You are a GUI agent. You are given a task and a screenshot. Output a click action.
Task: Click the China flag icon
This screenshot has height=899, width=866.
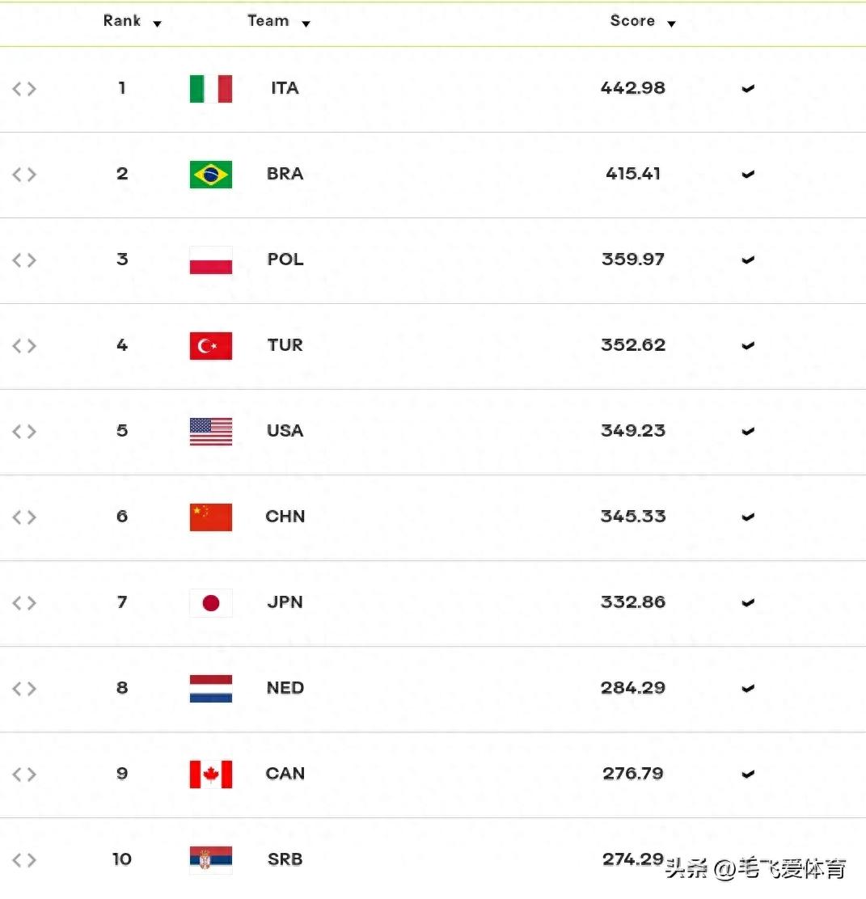click(x=210, y=517)
